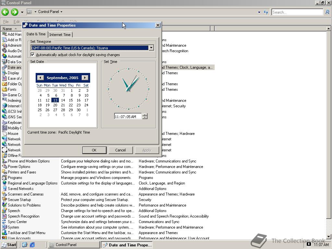332x249 pixels.
Task: Select the Fonts folder icon
Action: (5, 89)
